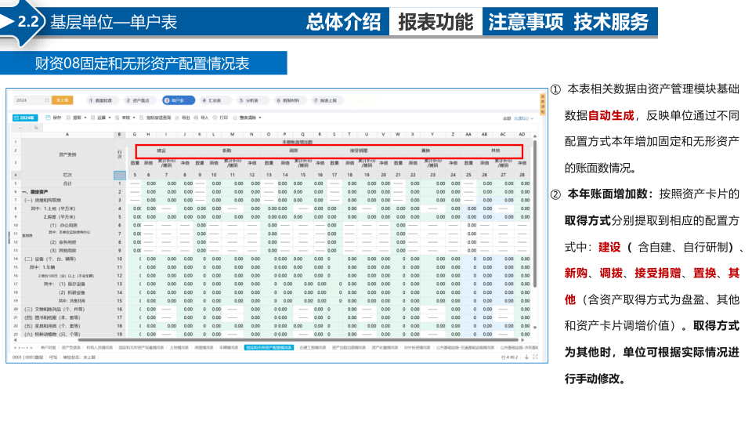Open 指标穿透查询 indicator query tool
Image resolution: width=752 pixels, height=424 pixels.
pos(155,118)
